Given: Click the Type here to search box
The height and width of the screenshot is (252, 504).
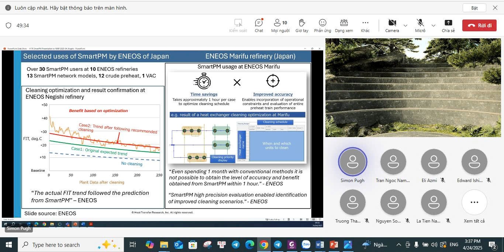Looking at the screenshot, I should (x=70, y=245).
